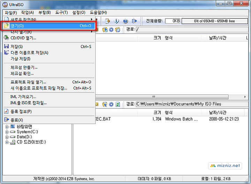Select Data(D:) drive in the tree

point(24,137)
